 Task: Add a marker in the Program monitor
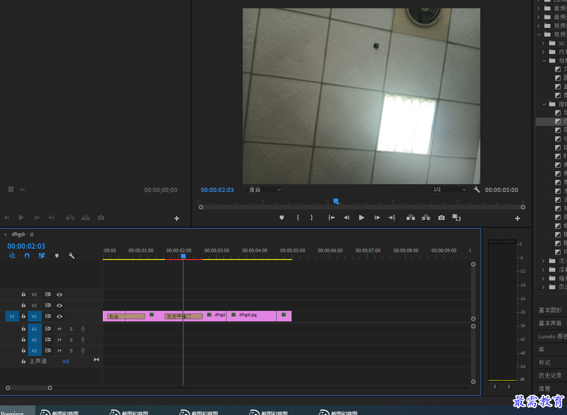(282, 218)
